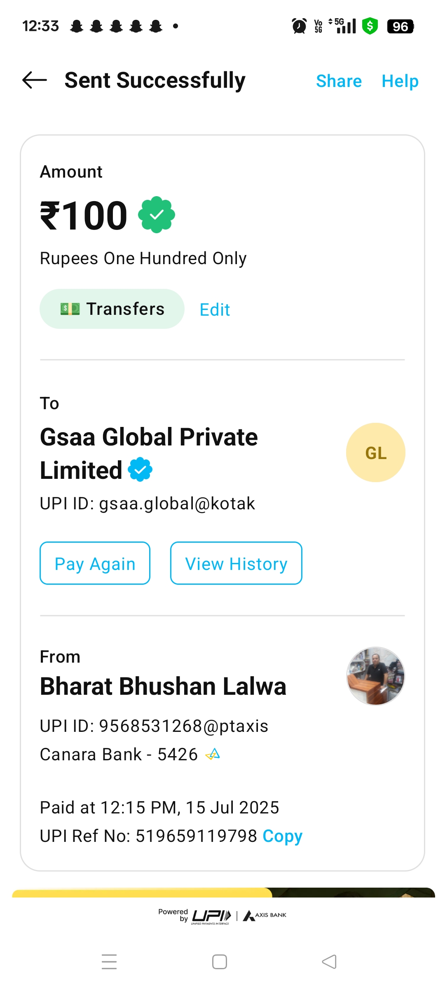Open Android recent apps menu button

pyautogui.click(x=109, y=962)
